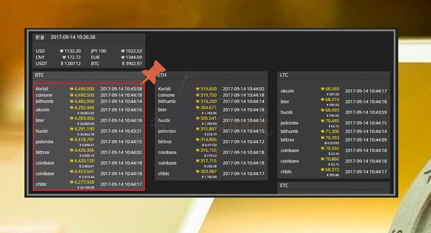Select poloniex in the BTC panel
Viewport: 431px width, 233px height.
point(45,142)
